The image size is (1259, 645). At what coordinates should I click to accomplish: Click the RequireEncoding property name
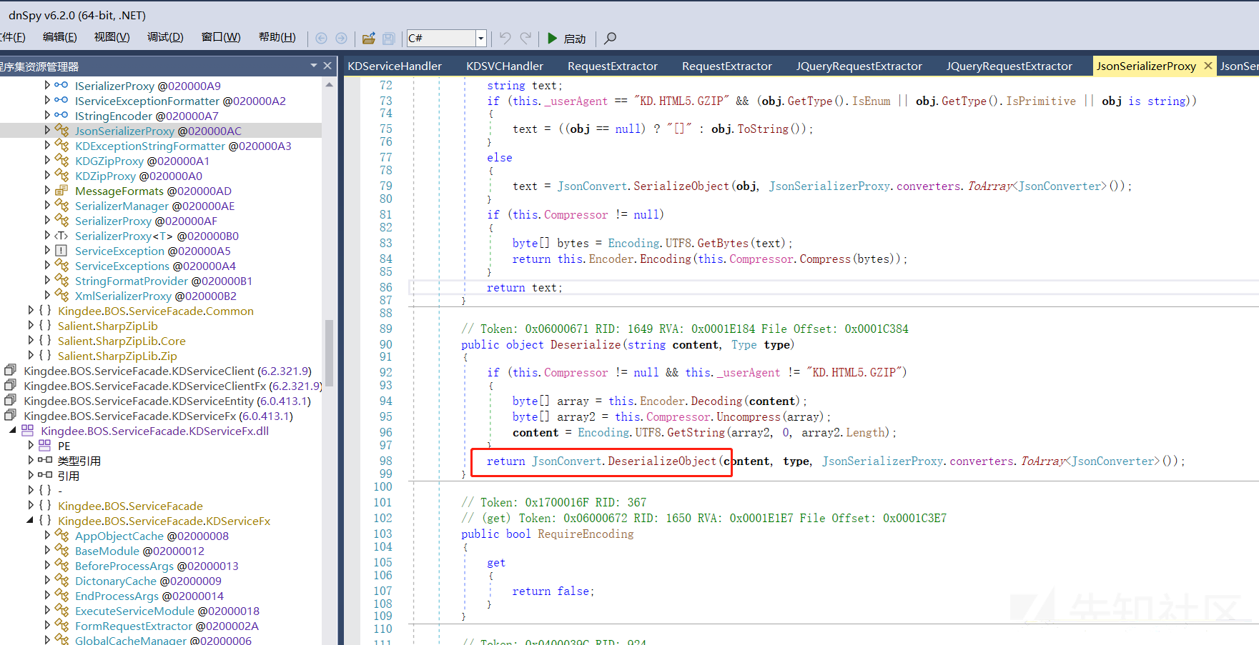[586, 534]
